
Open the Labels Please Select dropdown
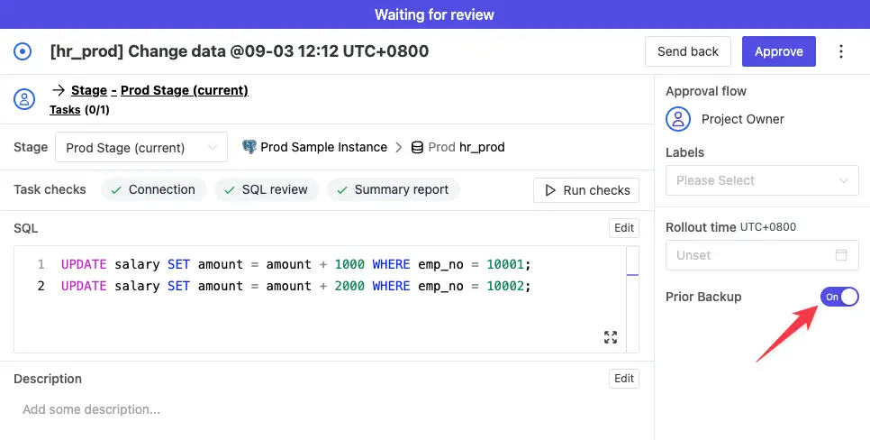762,180
